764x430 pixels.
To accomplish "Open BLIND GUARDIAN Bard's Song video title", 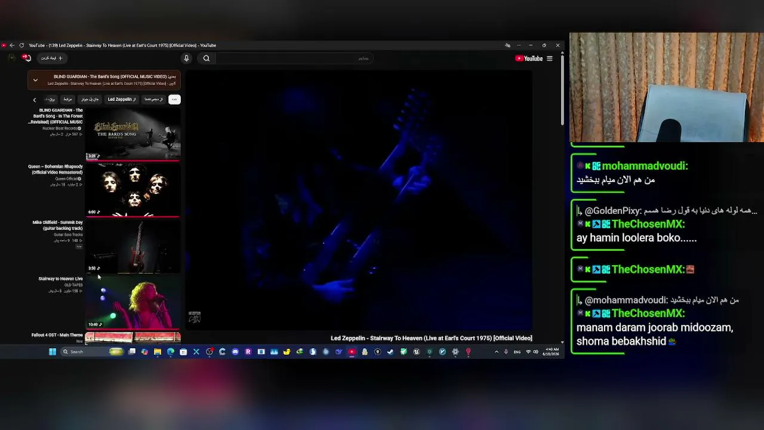I will tap(57, 116).
